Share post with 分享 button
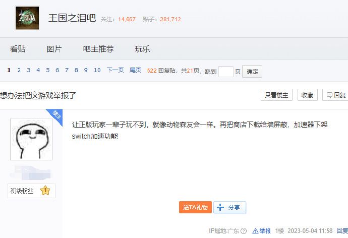Image resolution: width=348 pixels, height=238 pixels. click(x=229, y=207)
